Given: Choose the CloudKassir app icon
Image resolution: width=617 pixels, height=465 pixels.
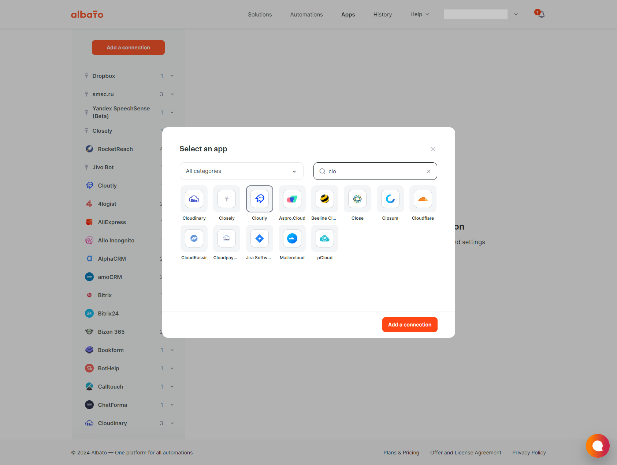Looking at the screenshot, I should (x=194, y=238).
